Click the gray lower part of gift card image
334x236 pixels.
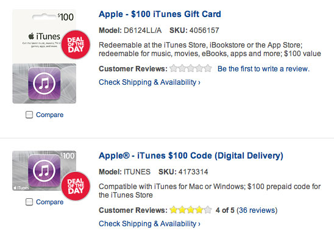pyautogui.click(x=44, y=84)
